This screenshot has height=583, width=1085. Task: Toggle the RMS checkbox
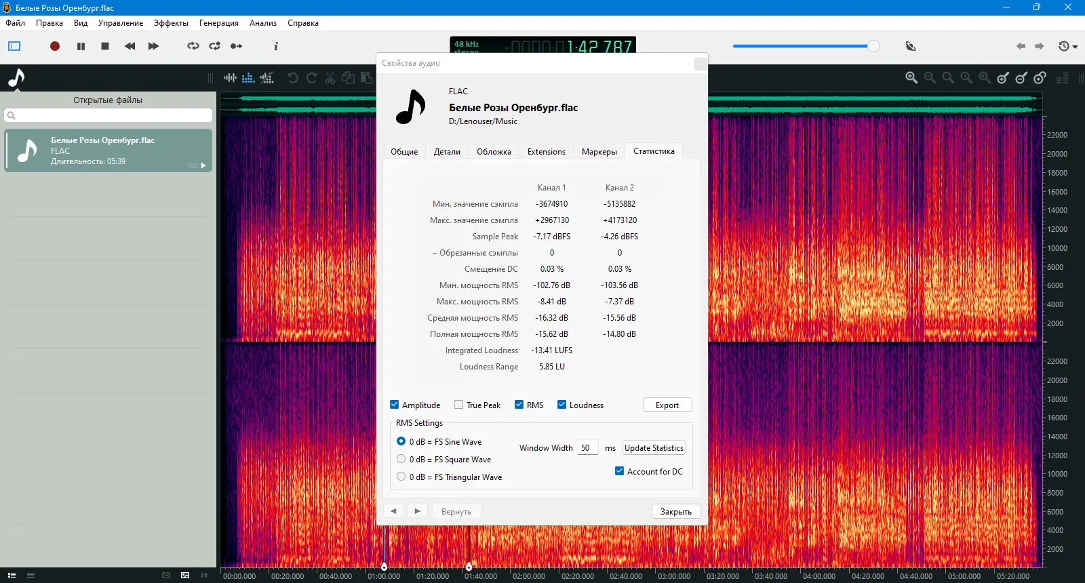[x=519, y=405]
